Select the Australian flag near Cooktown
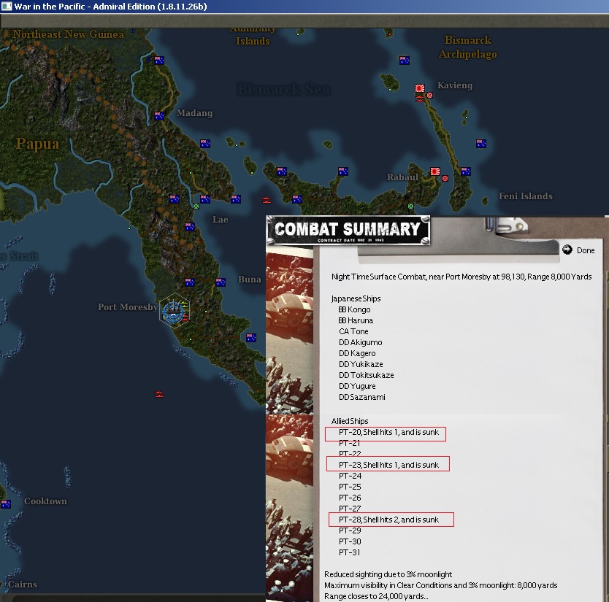 [x=6, y=504]
